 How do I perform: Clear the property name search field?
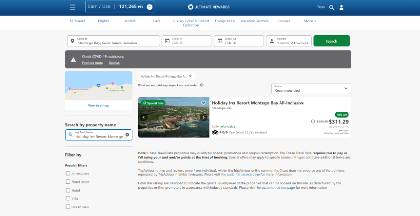tap(127, 135)
